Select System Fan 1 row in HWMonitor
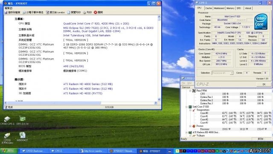This screenshot has width=273, height=154. click(x=235, y=97)
